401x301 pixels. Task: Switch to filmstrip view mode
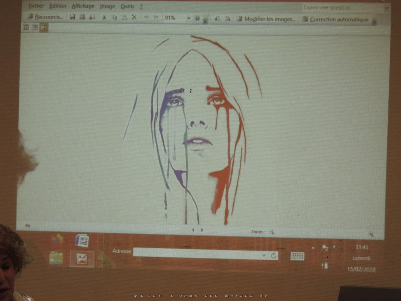click(35, 27)
